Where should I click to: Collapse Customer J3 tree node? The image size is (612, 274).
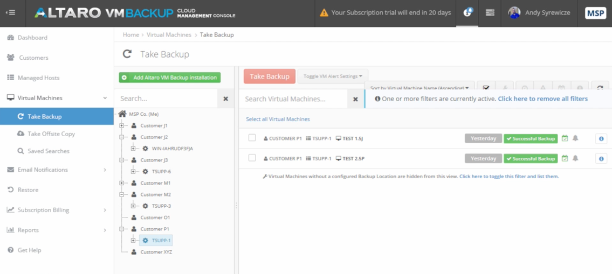click(122, 160)
